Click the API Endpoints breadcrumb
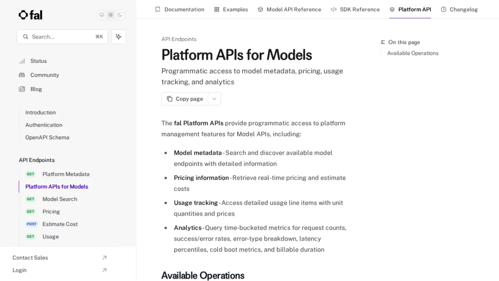The image size is (499, 281). coord(179,39)
